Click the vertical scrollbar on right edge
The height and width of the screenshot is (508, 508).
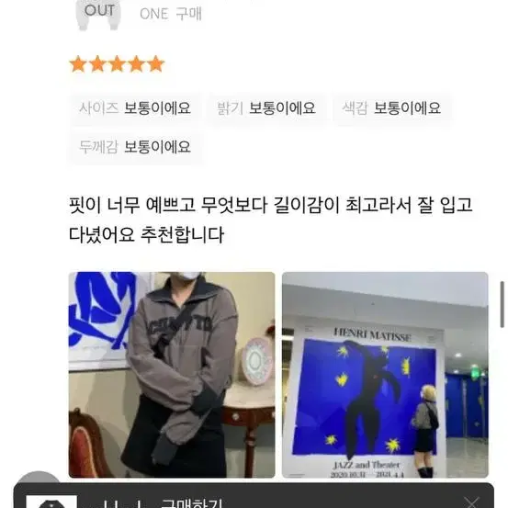[x=502, y=305]
